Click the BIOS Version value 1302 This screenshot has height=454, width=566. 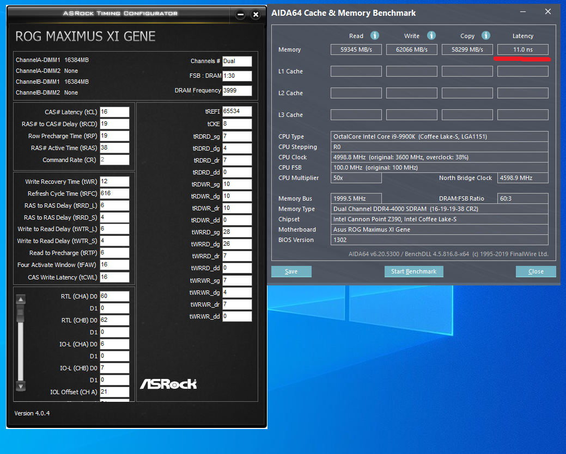[x=439, y=240]
